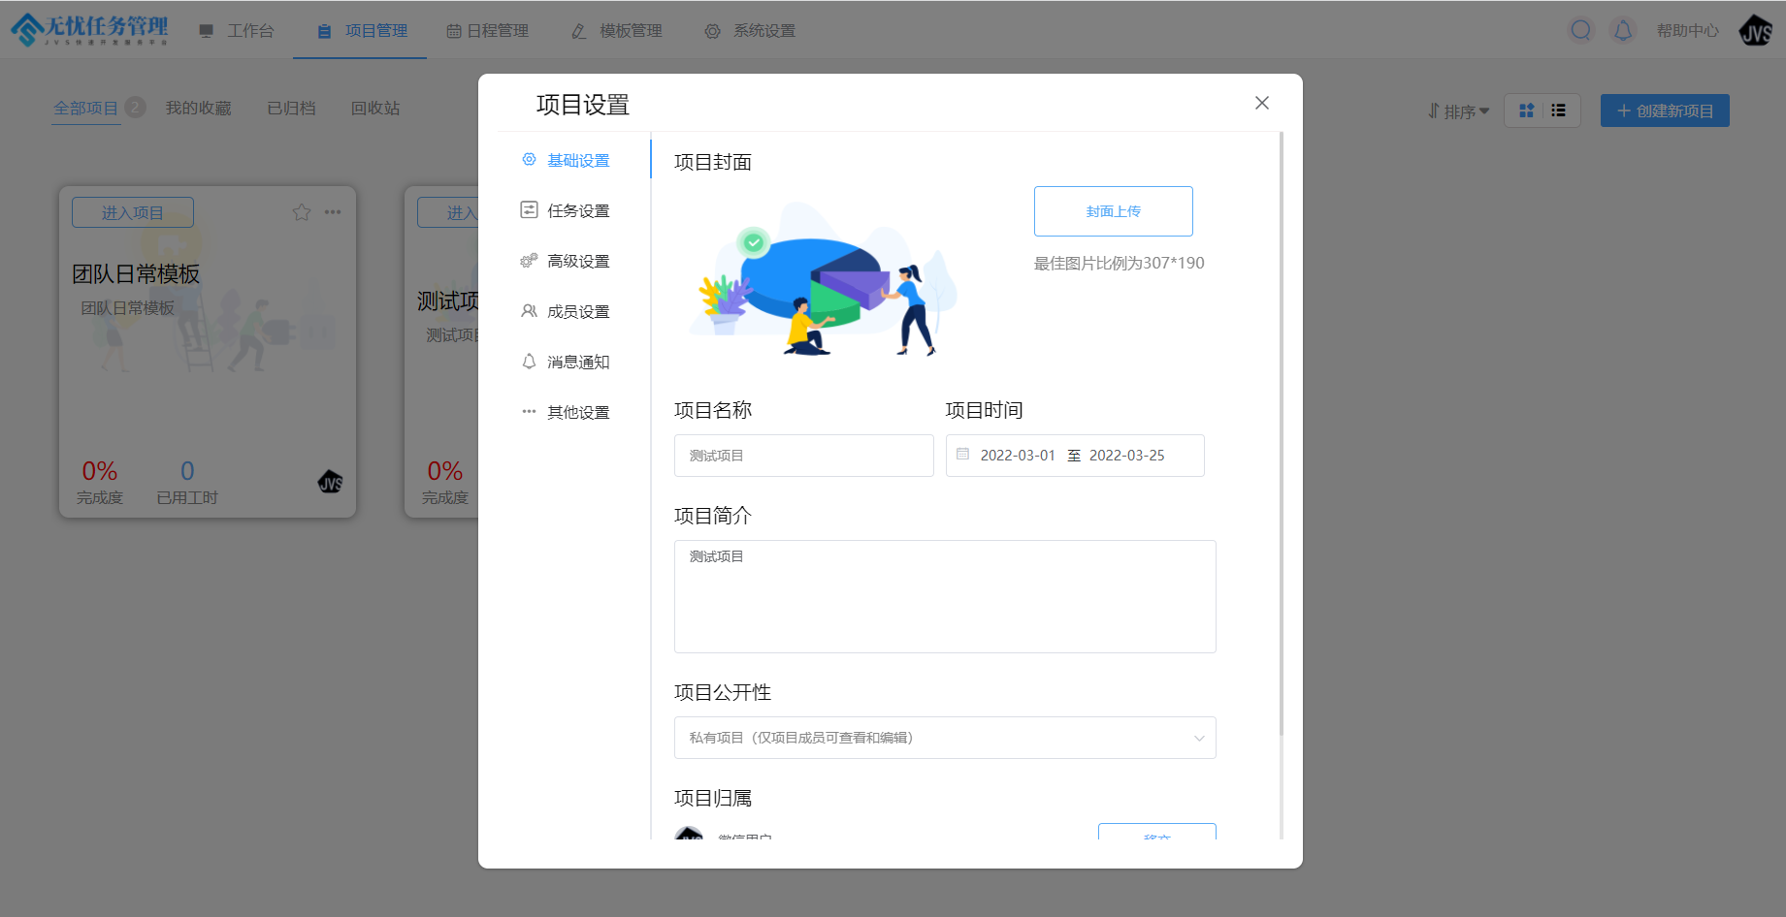Click the project cover illustration

click(x=823, y=278)
